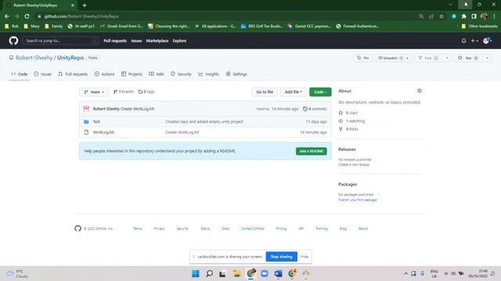Click the WorkLog.txt file icon
This screenshot has width=501, height=281.
[86, 132]
